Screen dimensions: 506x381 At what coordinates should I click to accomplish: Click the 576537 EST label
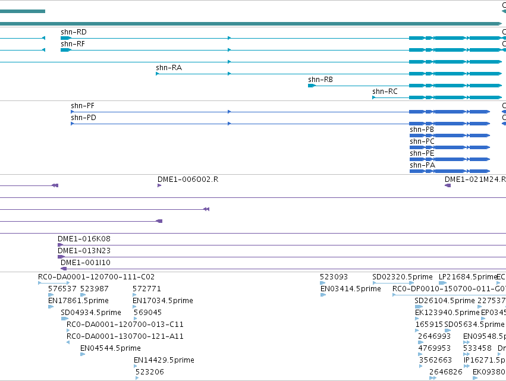tap(62, 289)
